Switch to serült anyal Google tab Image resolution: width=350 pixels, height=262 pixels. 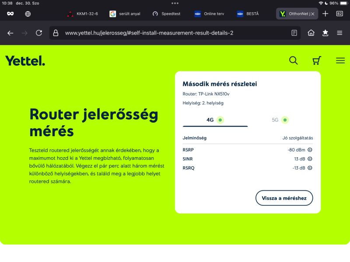125,14
